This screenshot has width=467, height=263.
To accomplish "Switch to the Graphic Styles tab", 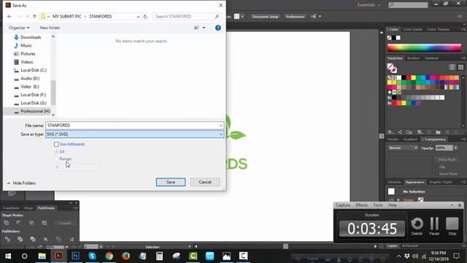I will click(x=441, y=182).
